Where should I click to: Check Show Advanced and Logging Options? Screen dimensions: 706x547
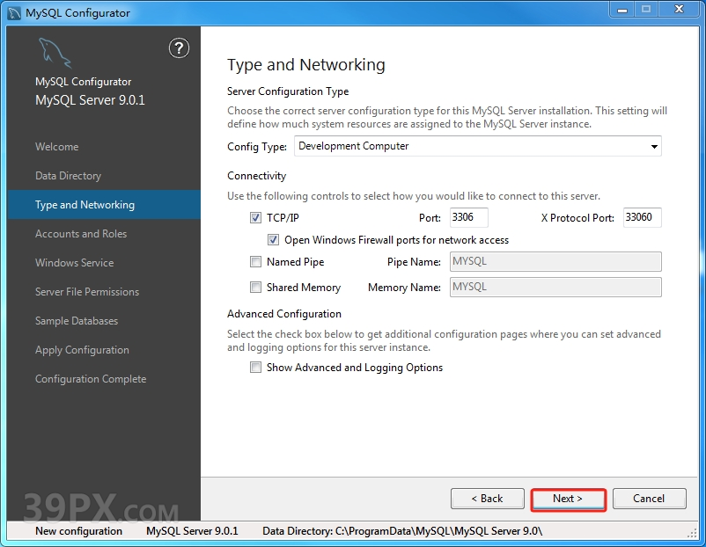tap(256, 368)
